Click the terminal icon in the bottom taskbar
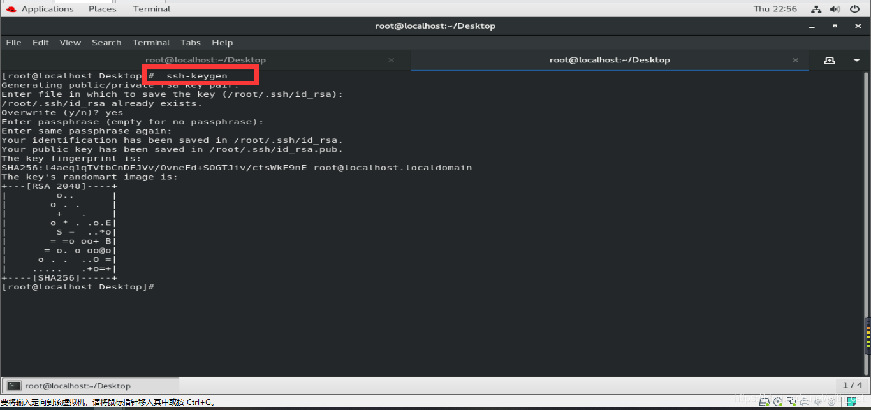Screen dimensions: 871x410 point(14,386)
